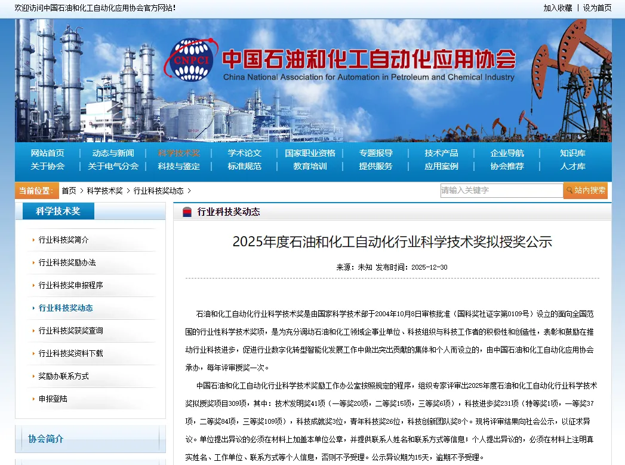625x465 pixels.
Task: Click 加入收藏 link at top
Action: click(558, 8)
